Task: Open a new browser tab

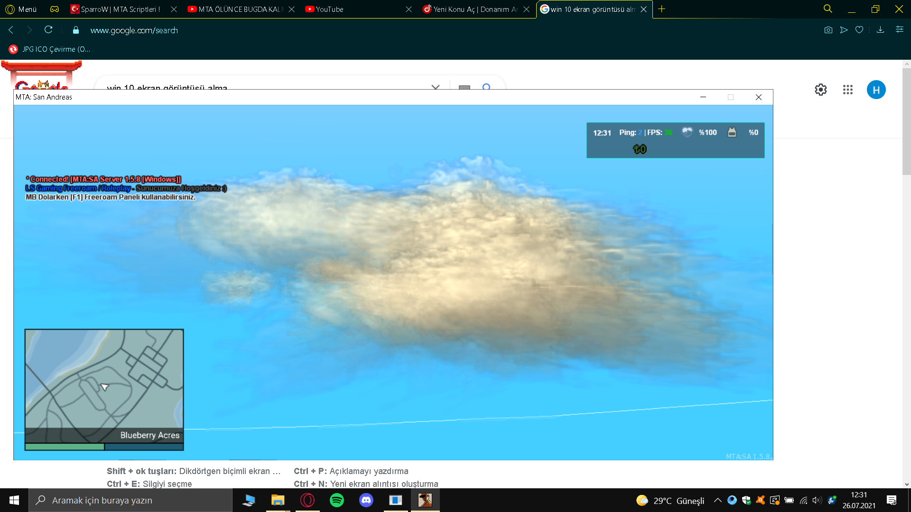Action: [662, 9]
